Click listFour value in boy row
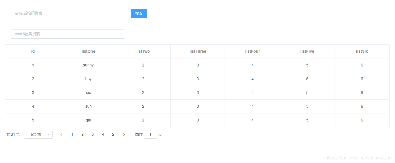The height and width of the screenshot is (163, 395). click(x=253, y=79)
